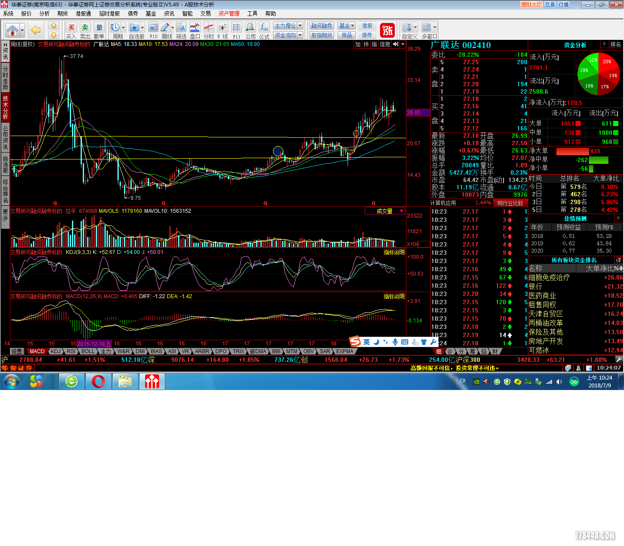Switch to the 分时 intraday chart icon
The image size is (624, 546).
[209, 28]
